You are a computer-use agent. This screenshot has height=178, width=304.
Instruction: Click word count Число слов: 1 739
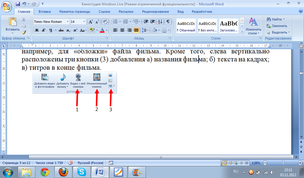49,163
